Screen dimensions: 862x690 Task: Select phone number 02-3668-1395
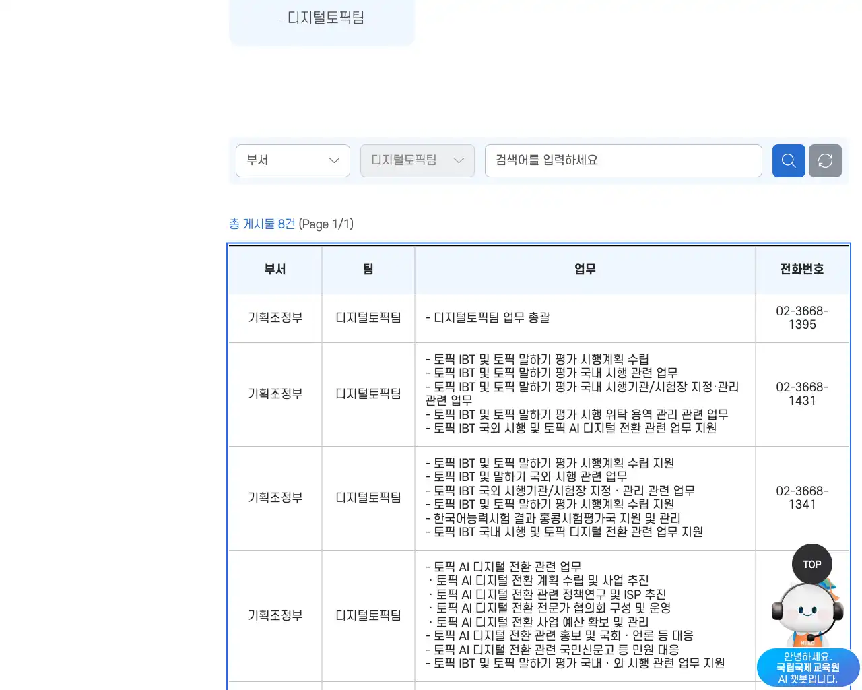click(x=802, y=318)
